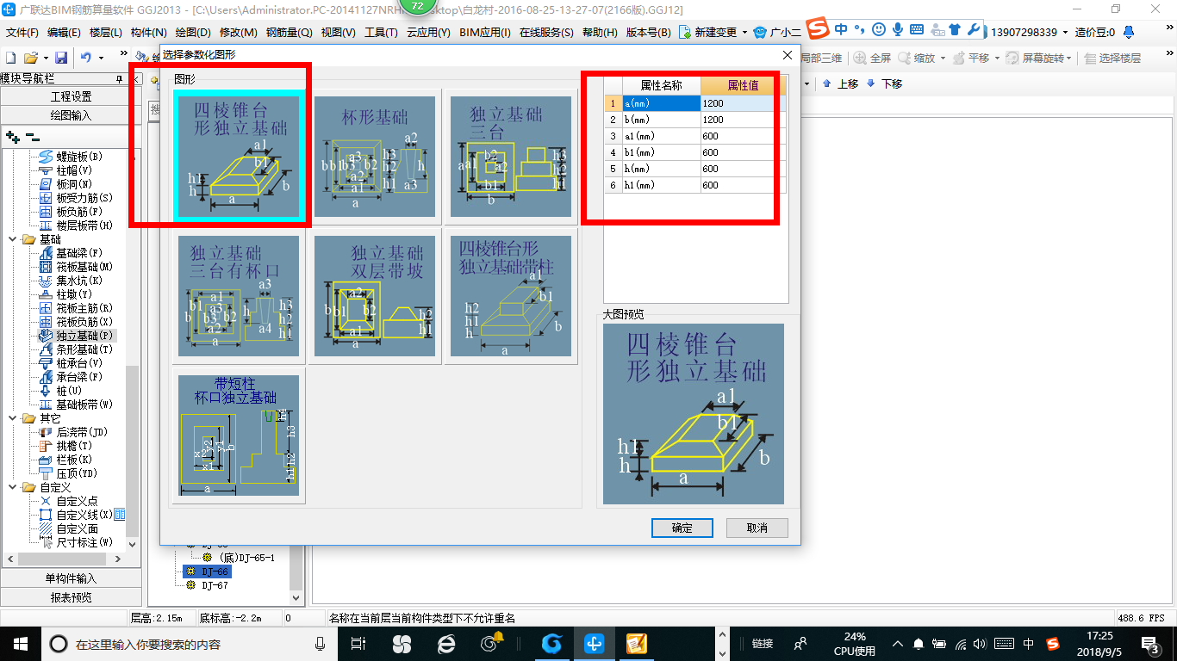Click the 广小二 assistant icon
Image resolution: width=1177 pixels, height=661 pixels.
[x=759, y=33]
